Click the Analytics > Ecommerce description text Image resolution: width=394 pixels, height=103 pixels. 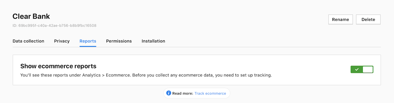coord(146,75)
